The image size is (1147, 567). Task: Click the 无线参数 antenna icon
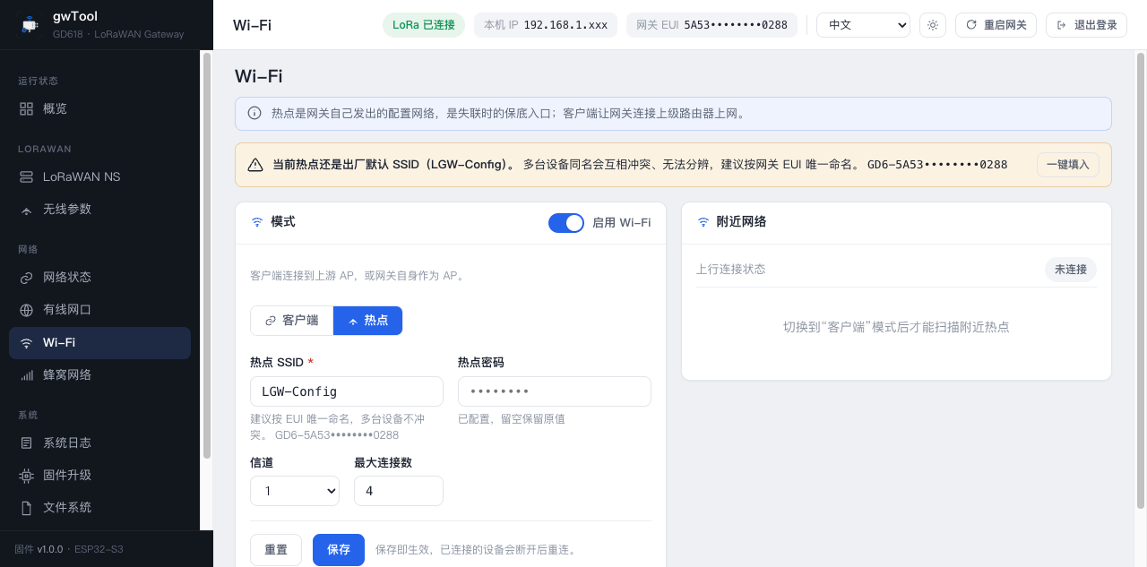click(x=26, y=210)
